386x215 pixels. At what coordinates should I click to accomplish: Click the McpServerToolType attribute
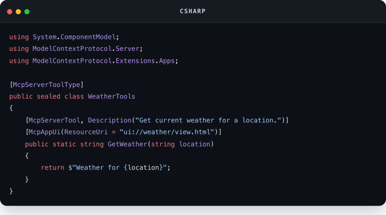pyautogui.click(x=46, y=85)
